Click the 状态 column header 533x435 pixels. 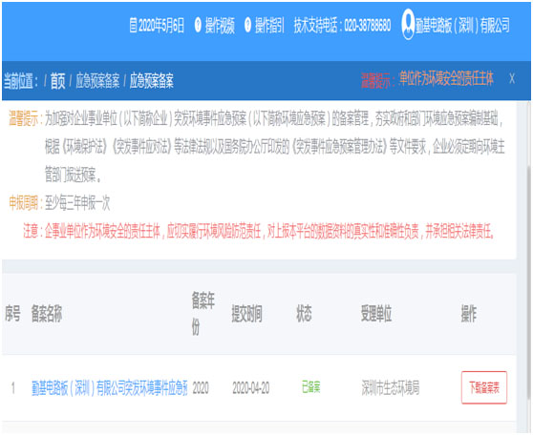click(304, 314)
